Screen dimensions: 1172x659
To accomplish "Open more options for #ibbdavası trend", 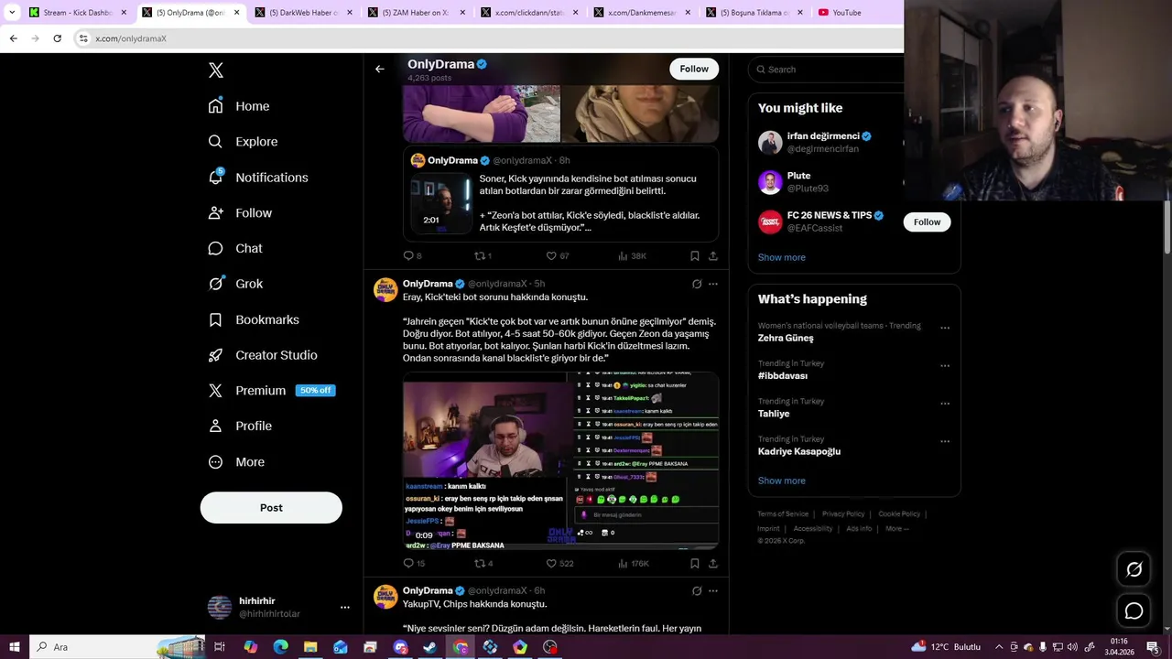I will click(945, 366).
